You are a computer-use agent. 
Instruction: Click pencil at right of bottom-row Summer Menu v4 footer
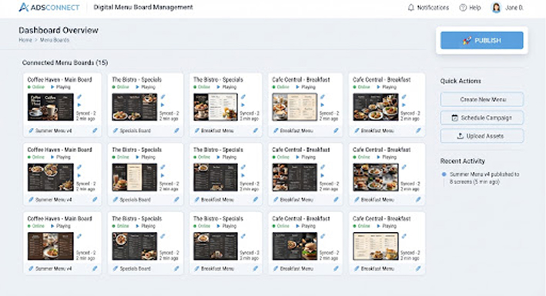95,269
